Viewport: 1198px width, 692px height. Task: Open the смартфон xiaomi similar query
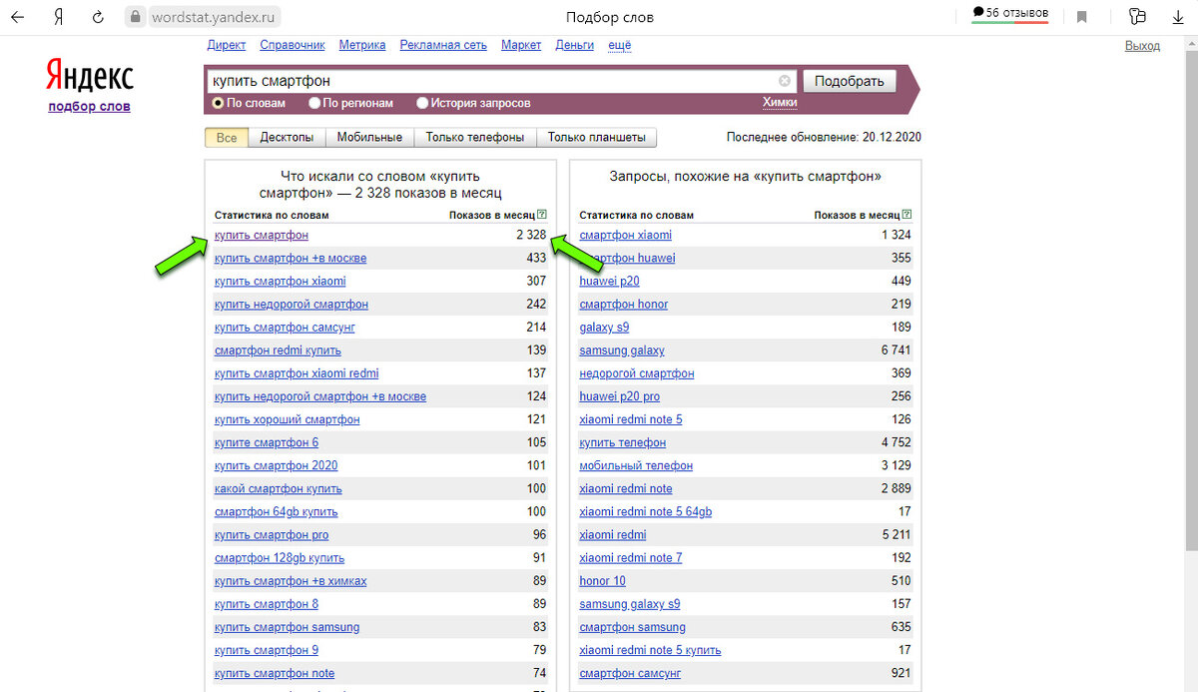[x=625, y=236]
